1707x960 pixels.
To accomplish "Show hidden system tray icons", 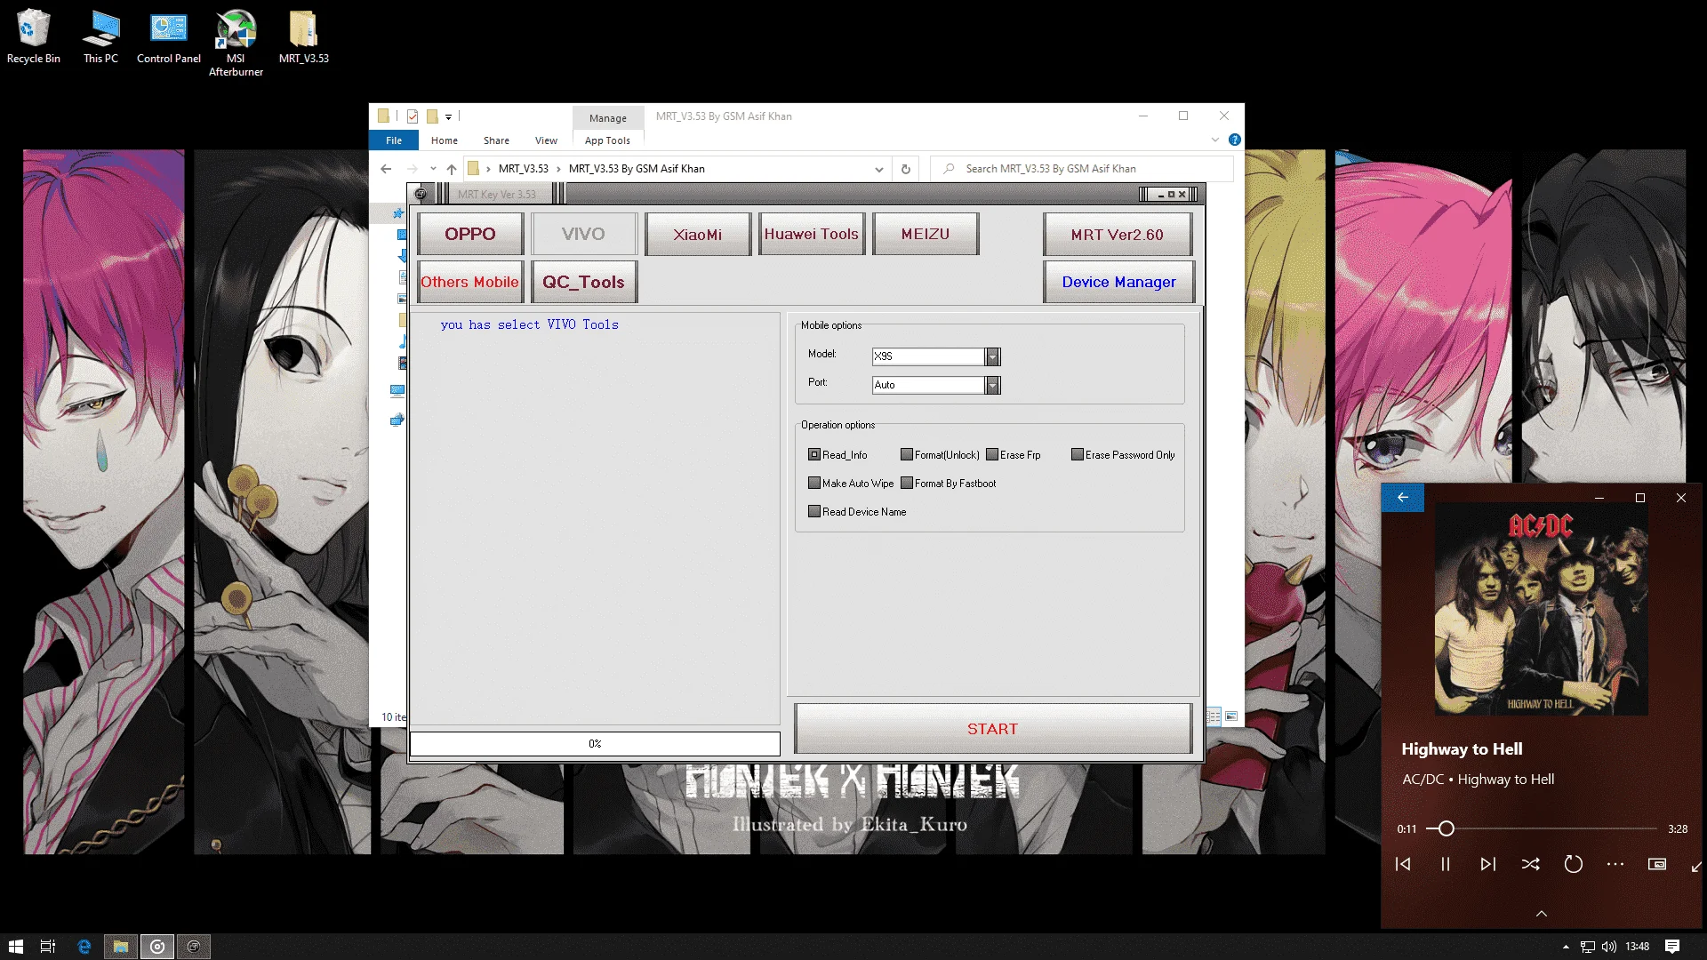I will click(x=1566, y=947).
